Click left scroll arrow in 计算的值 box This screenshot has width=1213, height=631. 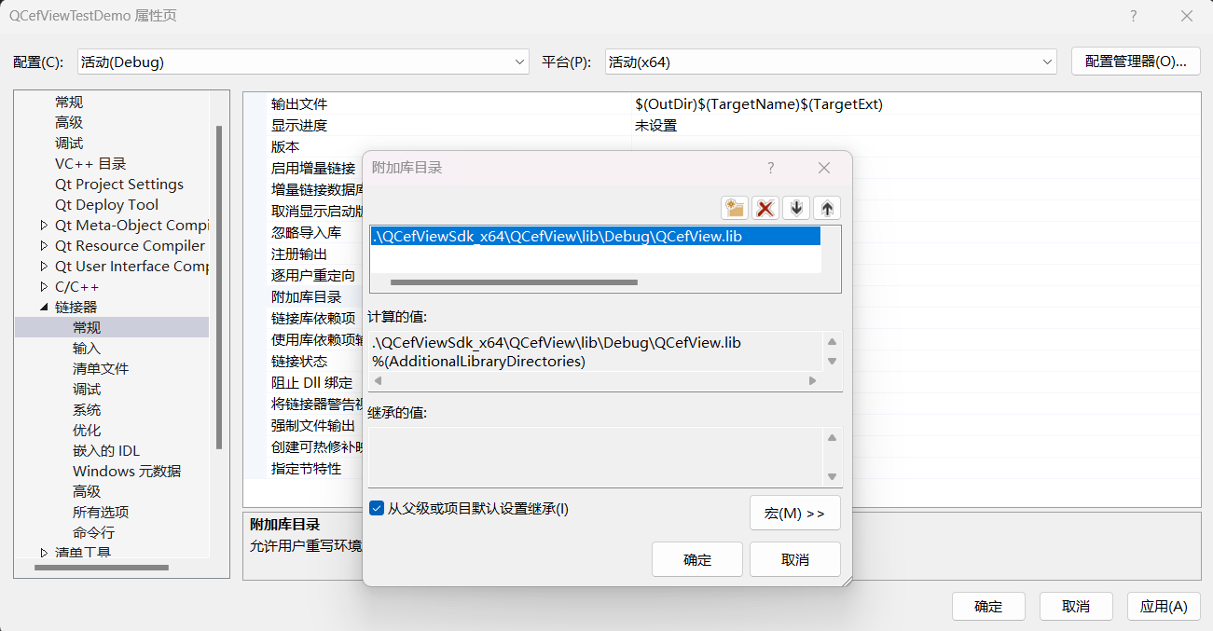point(378,381)
